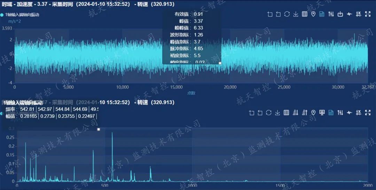Click the X-axis cursor icon in spectrum toolbar
The image size is (376, 190).
tap(359, 113)
